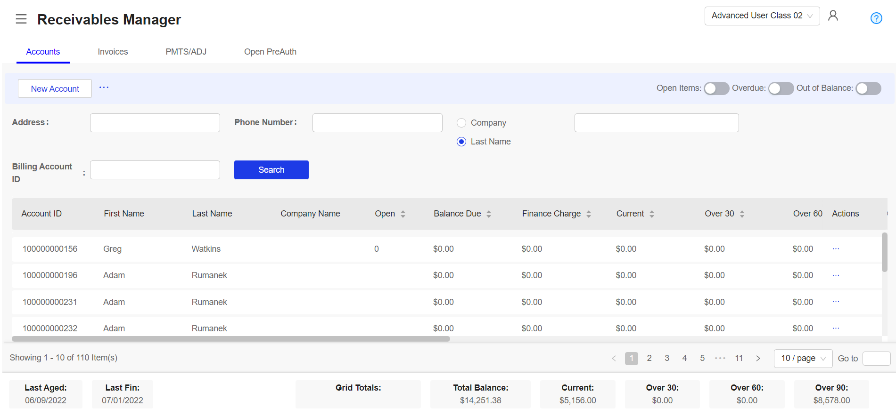The width and height of the screenshot is (896, 416).
Task: Click the Company Name column header
Action: click(x=310, y=214)
